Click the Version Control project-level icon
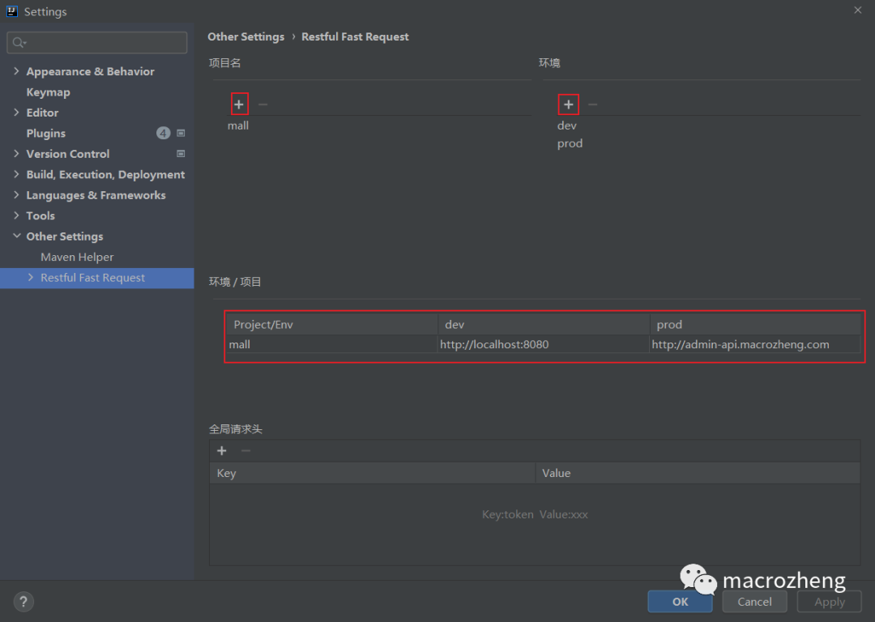 (181, 153)
